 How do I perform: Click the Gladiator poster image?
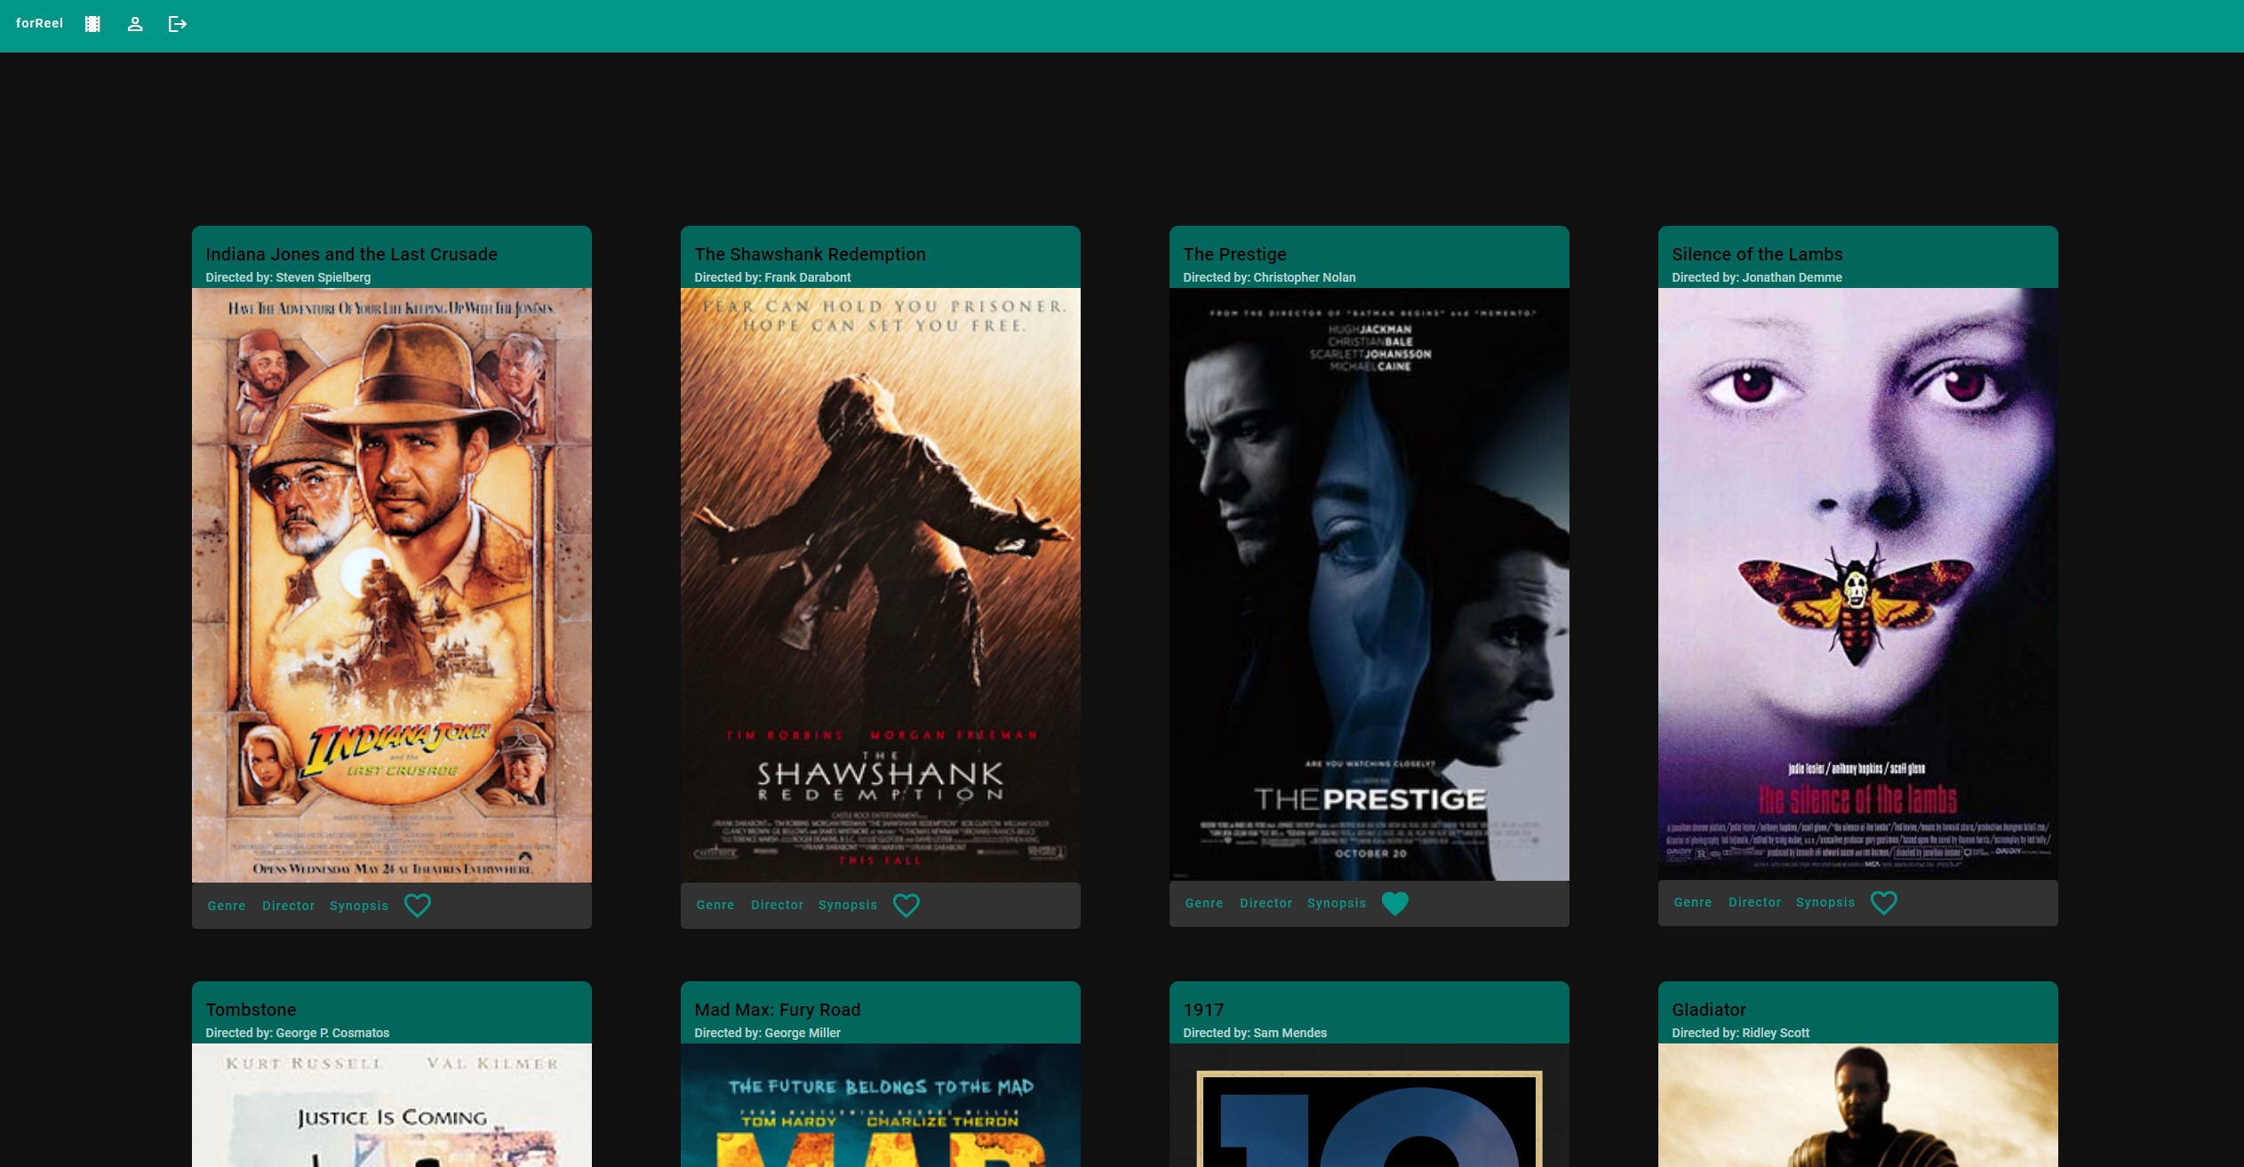coord(1858,1105)
